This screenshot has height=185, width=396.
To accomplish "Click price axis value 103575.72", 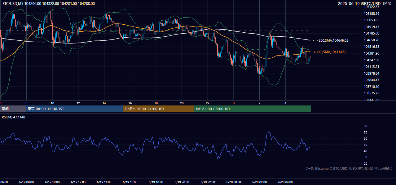I will point(372,93).
